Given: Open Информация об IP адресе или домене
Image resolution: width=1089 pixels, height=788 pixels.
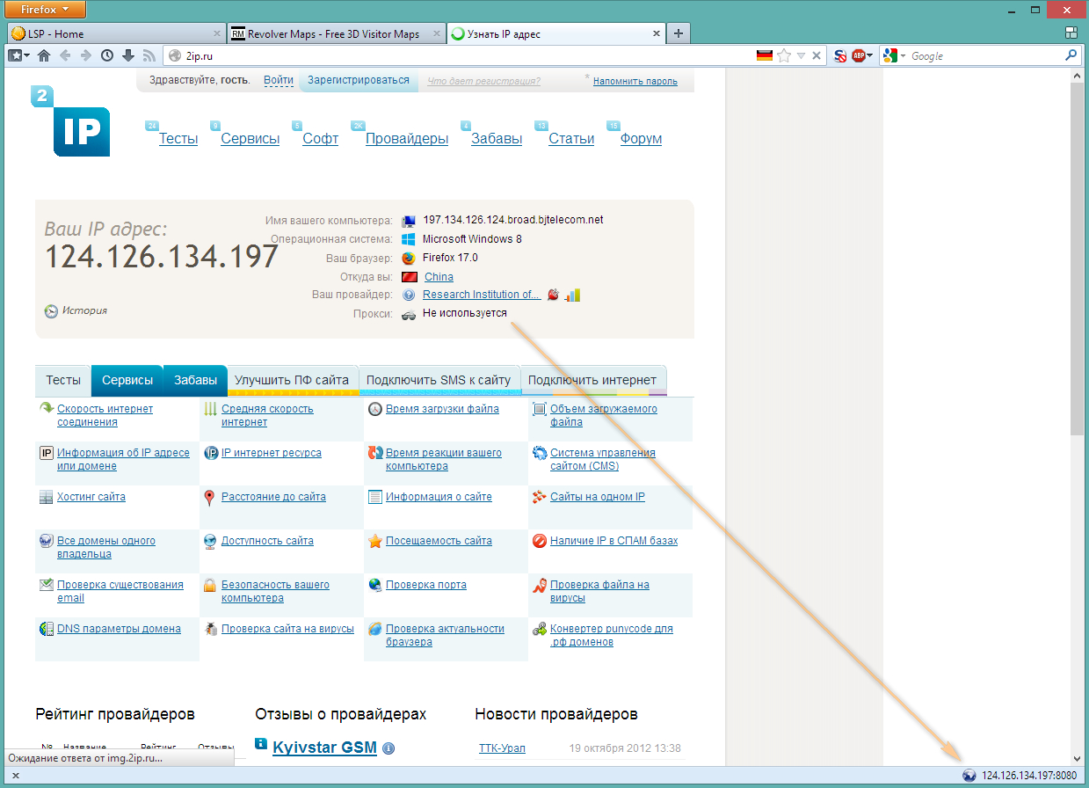Looking at the screenshot, I should pyautogui.click(x=123, y=459).
